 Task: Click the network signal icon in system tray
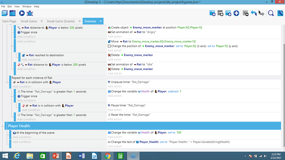coord(261,156)
